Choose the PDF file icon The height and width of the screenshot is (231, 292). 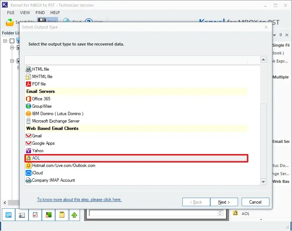click(28, 84)
